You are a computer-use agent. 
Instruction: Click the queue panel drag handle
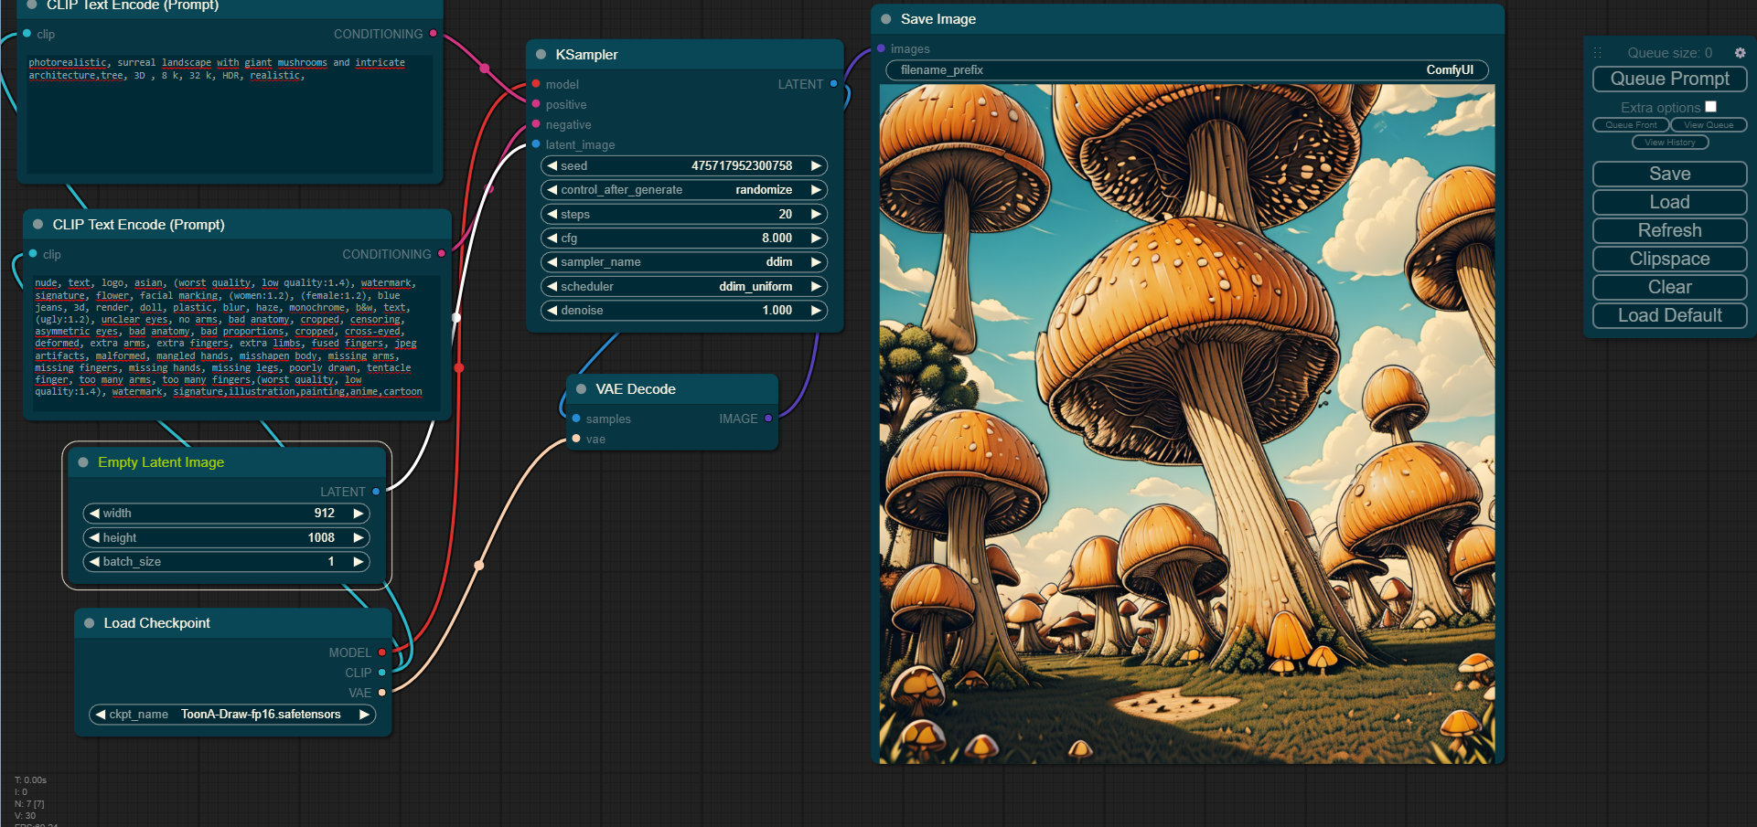point(1597,53)
